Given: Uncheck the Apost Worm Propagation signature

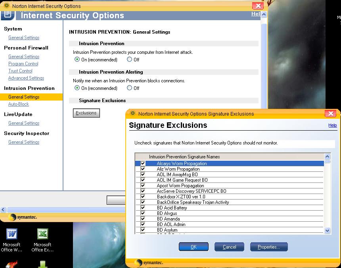Looking at the screenshot, I should [143, 186].
